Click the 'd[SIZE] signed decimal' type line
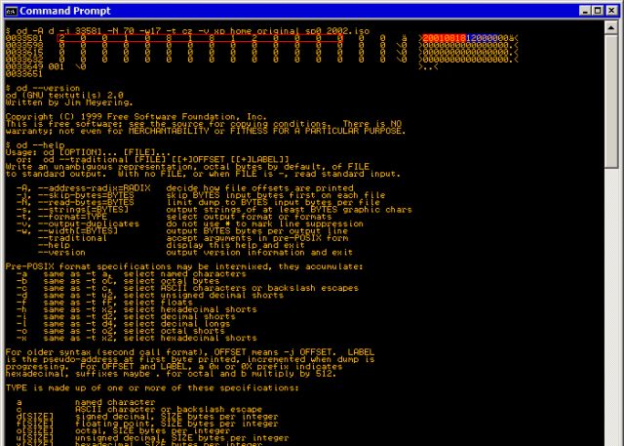This screenshot has width=624, height=446. point(147,417)
